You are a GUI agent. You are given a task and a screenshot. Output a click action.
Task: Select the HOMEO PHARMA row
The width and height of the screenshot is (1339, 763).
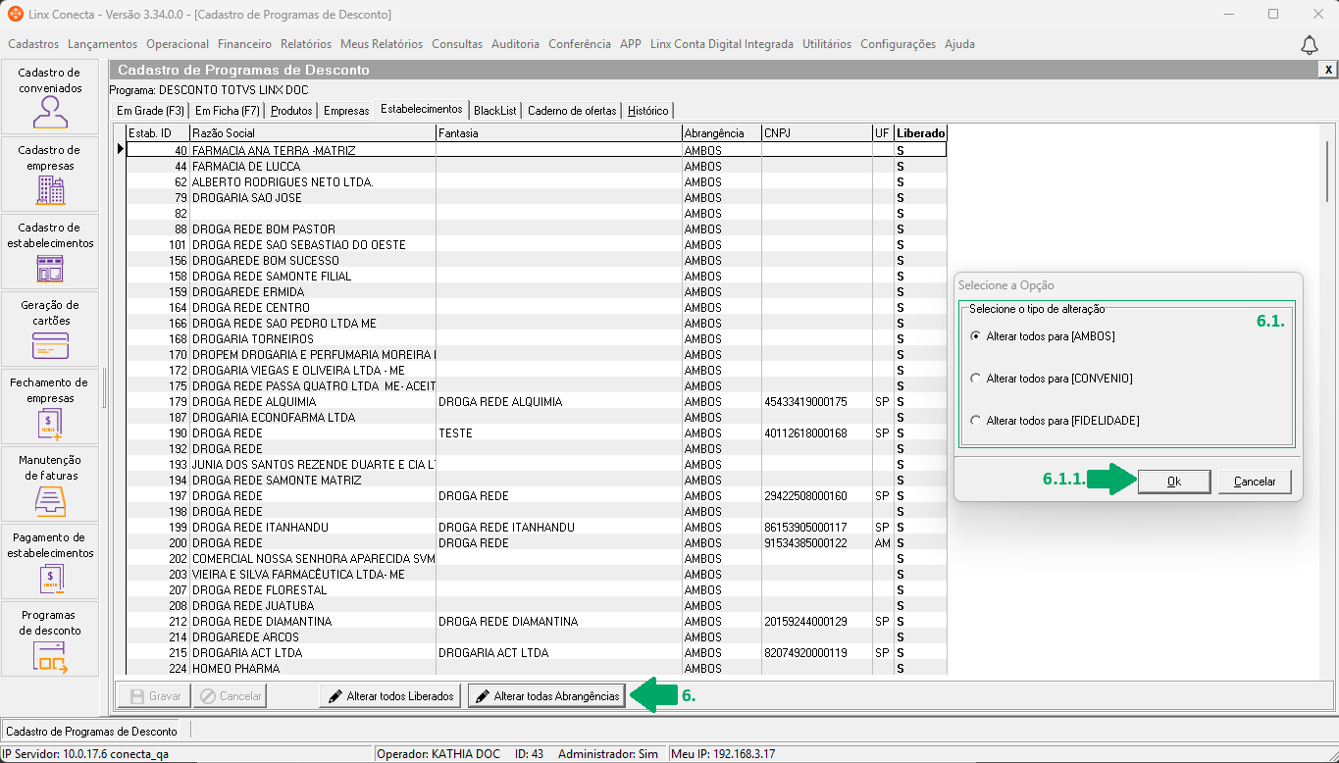click(537, 668)
